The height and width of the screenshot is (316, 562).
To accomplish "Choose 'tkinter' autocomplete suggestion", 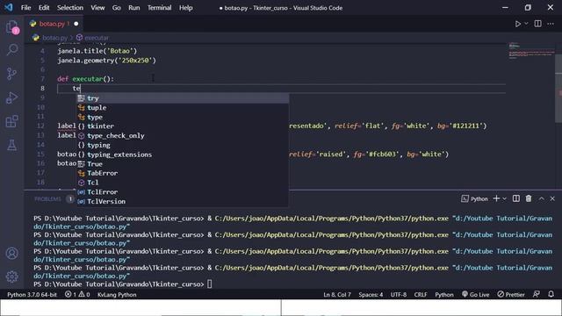I will [x=183, y=126].
